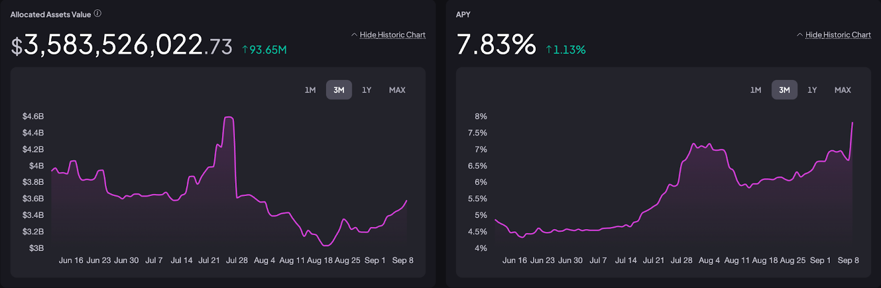
Task: Click the green 93.65M change indicator
Action: click(265, 50)
